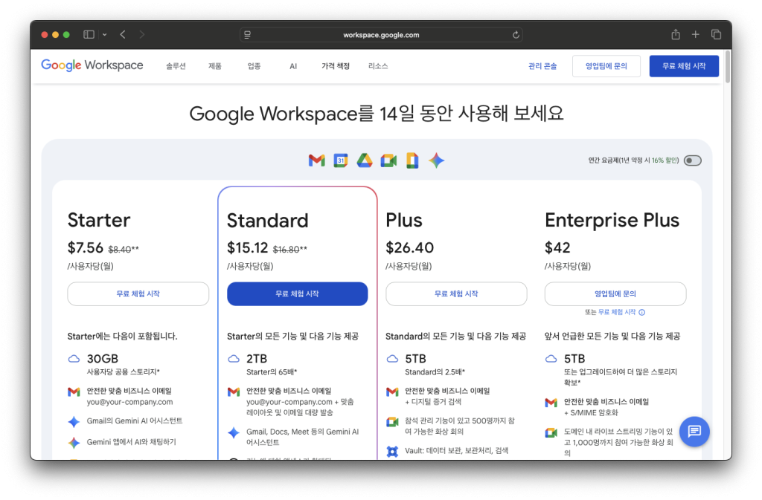
Task: Click 무료 체험 시작 under Standard plan
Action: pos(297,293)
